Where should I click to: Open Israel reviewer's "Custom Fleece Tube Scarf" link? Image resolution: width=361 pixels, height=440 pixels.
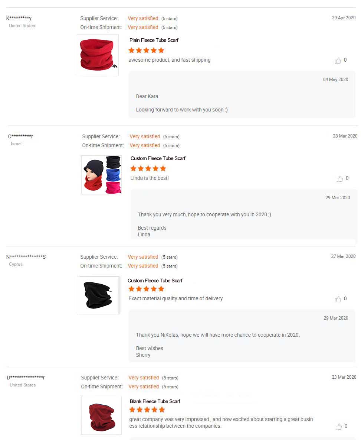[158, 158]
